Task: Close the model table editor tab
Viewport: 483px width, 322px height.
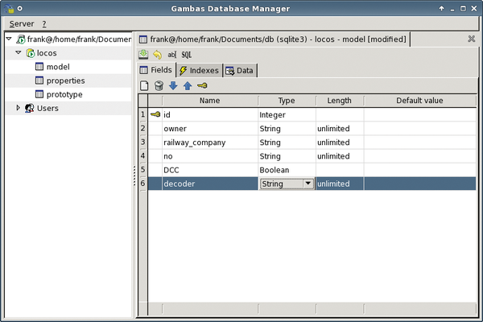Action: coord(471,39)
